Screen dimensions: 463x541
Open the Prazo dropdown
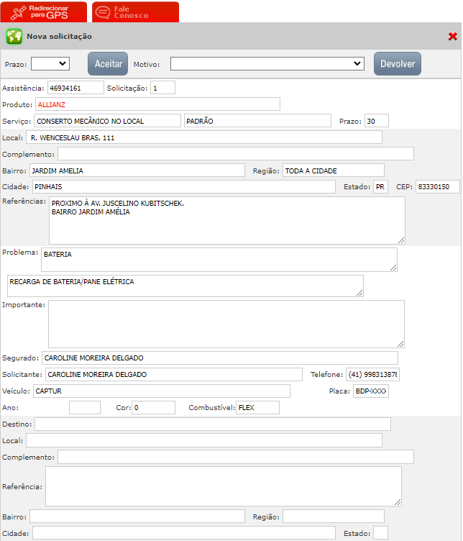point(50,64)
